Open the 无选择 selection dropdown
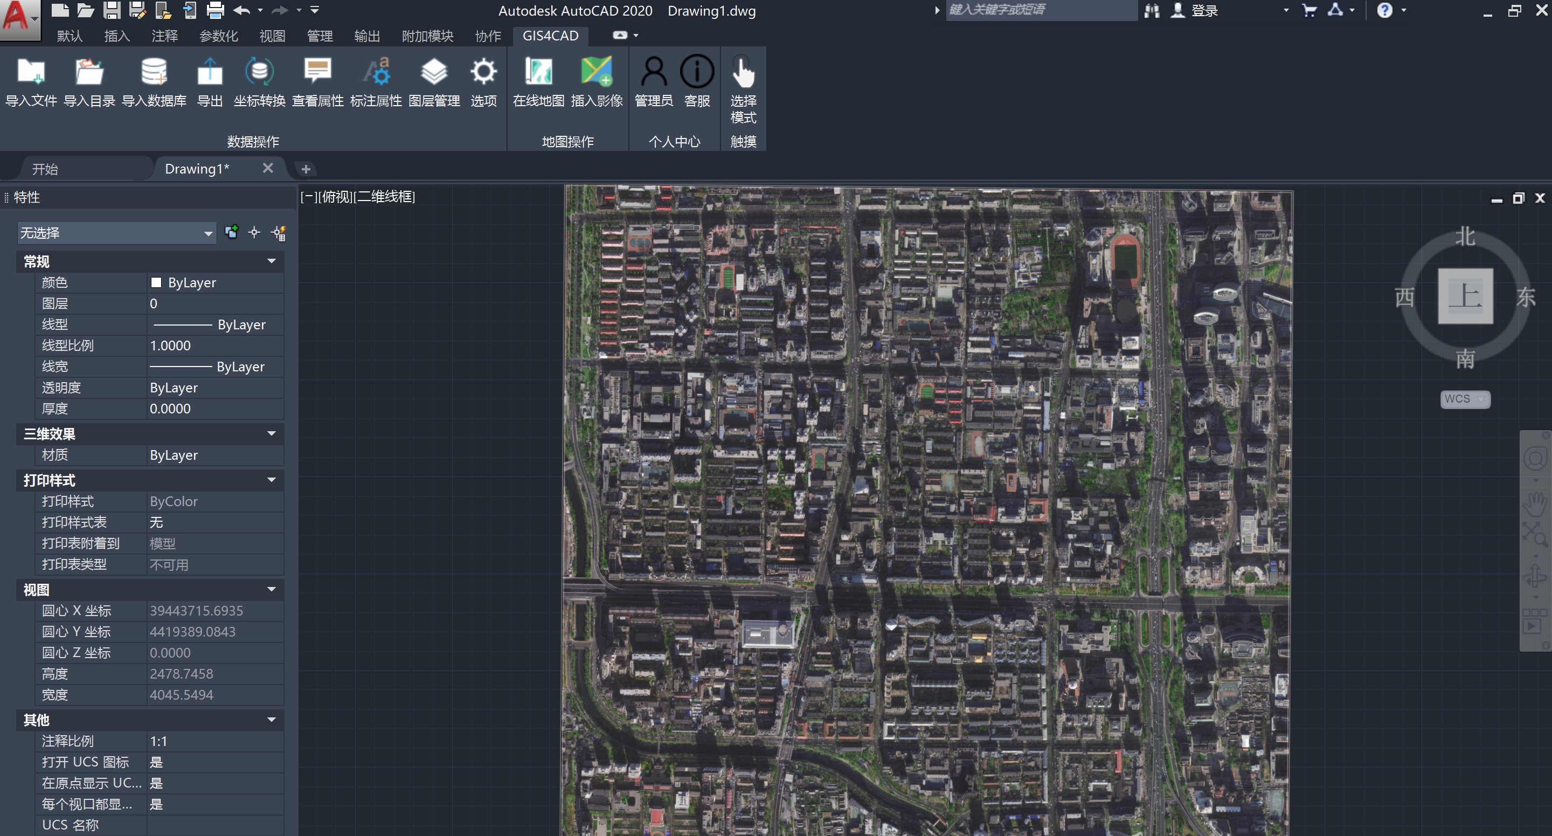The image size is (1552, 836). [208, 233]
